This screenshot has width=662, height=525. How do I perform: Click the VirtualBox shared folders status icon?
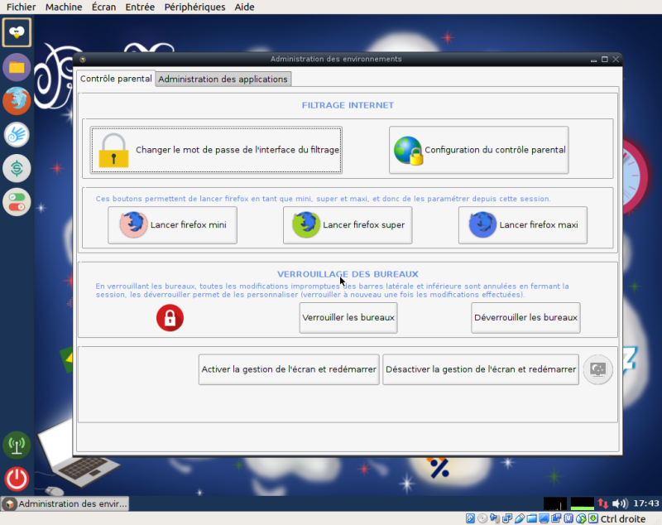(531, 518)
